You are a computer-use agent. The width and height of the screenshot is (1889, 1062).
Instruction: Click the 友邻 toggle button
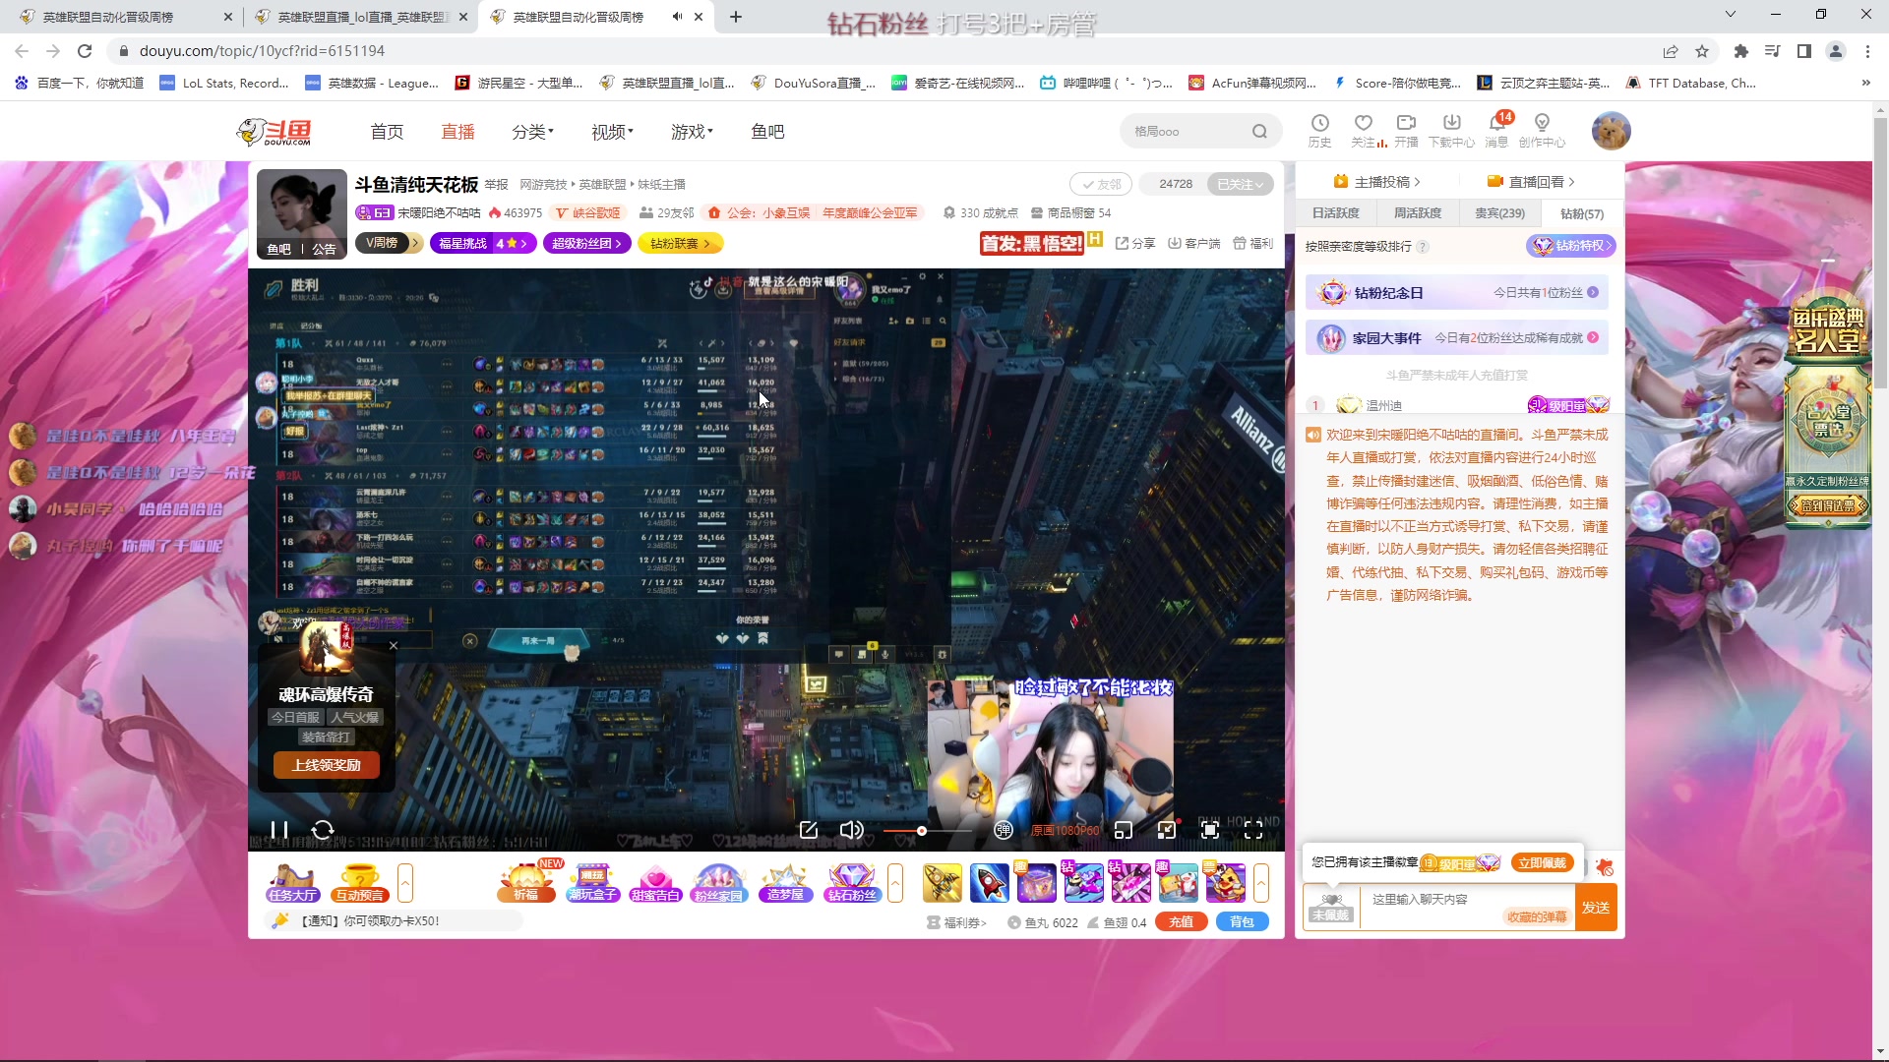(1101, 184)
